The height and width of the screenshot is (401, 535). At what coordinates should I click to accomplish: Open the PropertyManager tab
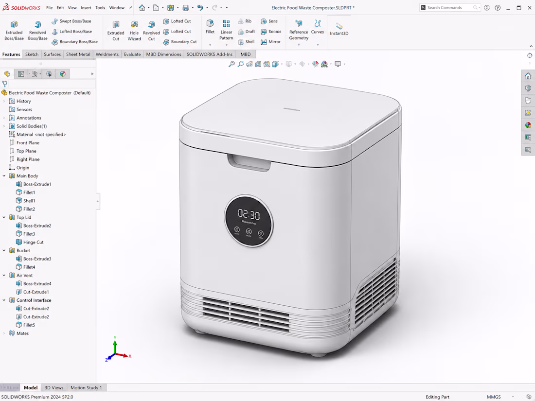[21, 74]
